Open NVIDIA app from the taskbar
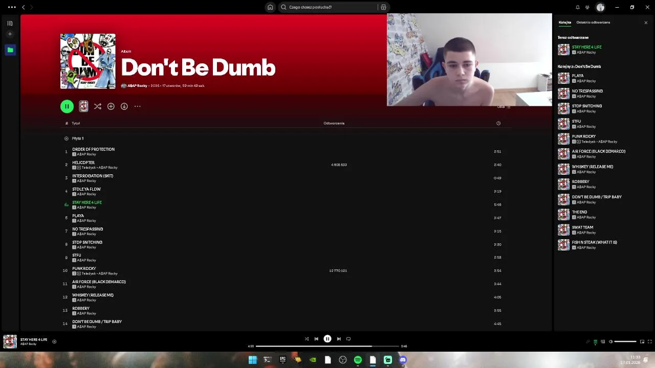Image resolution: width=655 pixels, height=368 pixels. 313,360
